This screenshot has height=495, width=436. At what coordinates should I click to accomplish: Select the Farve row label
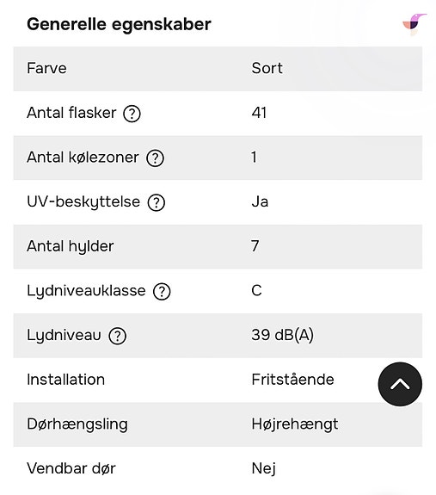click(46, 69)
